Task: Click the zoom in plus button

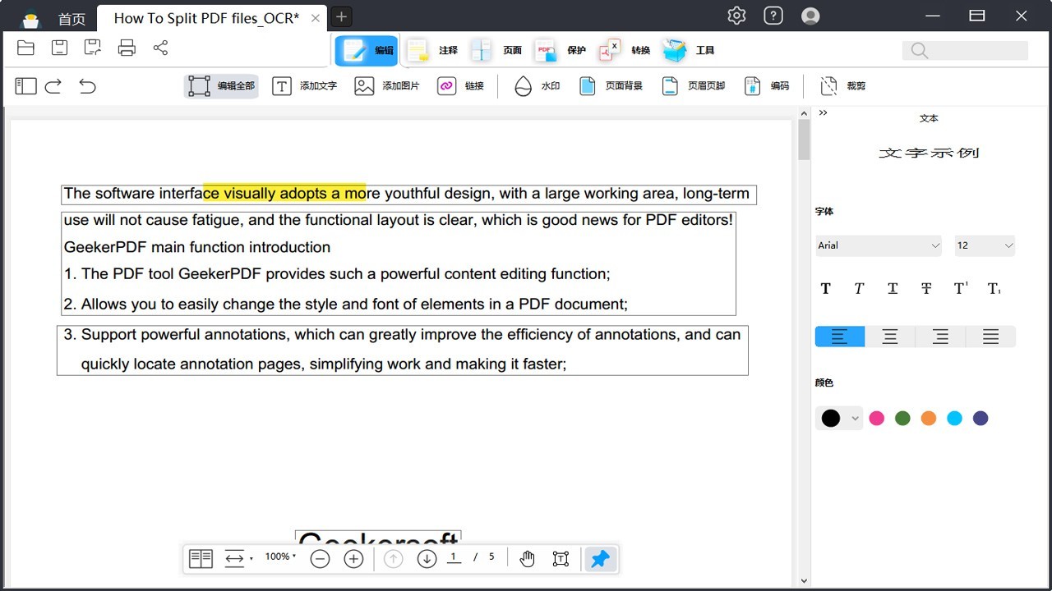Action: [353, 559]
